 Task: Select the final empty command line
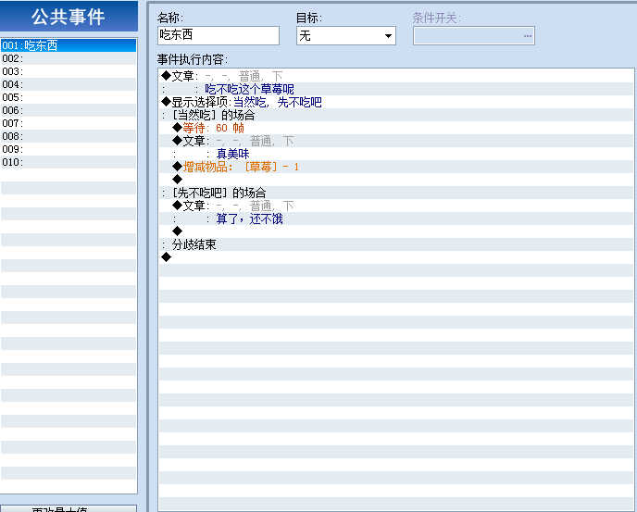(396, 257)
